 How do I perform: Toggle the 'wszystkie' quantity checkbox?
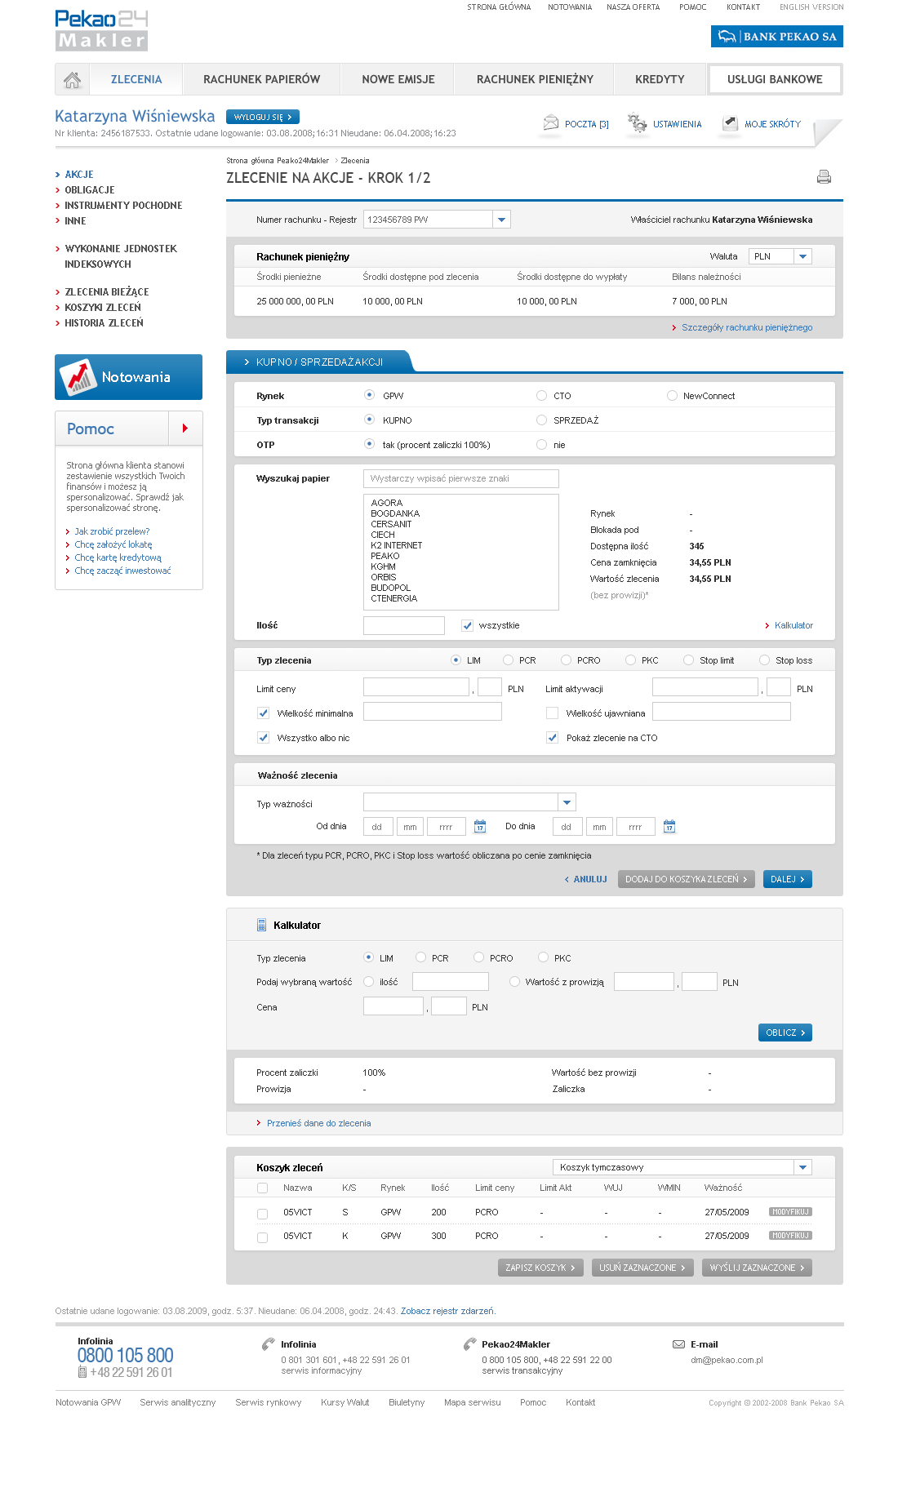click(467, 625)
